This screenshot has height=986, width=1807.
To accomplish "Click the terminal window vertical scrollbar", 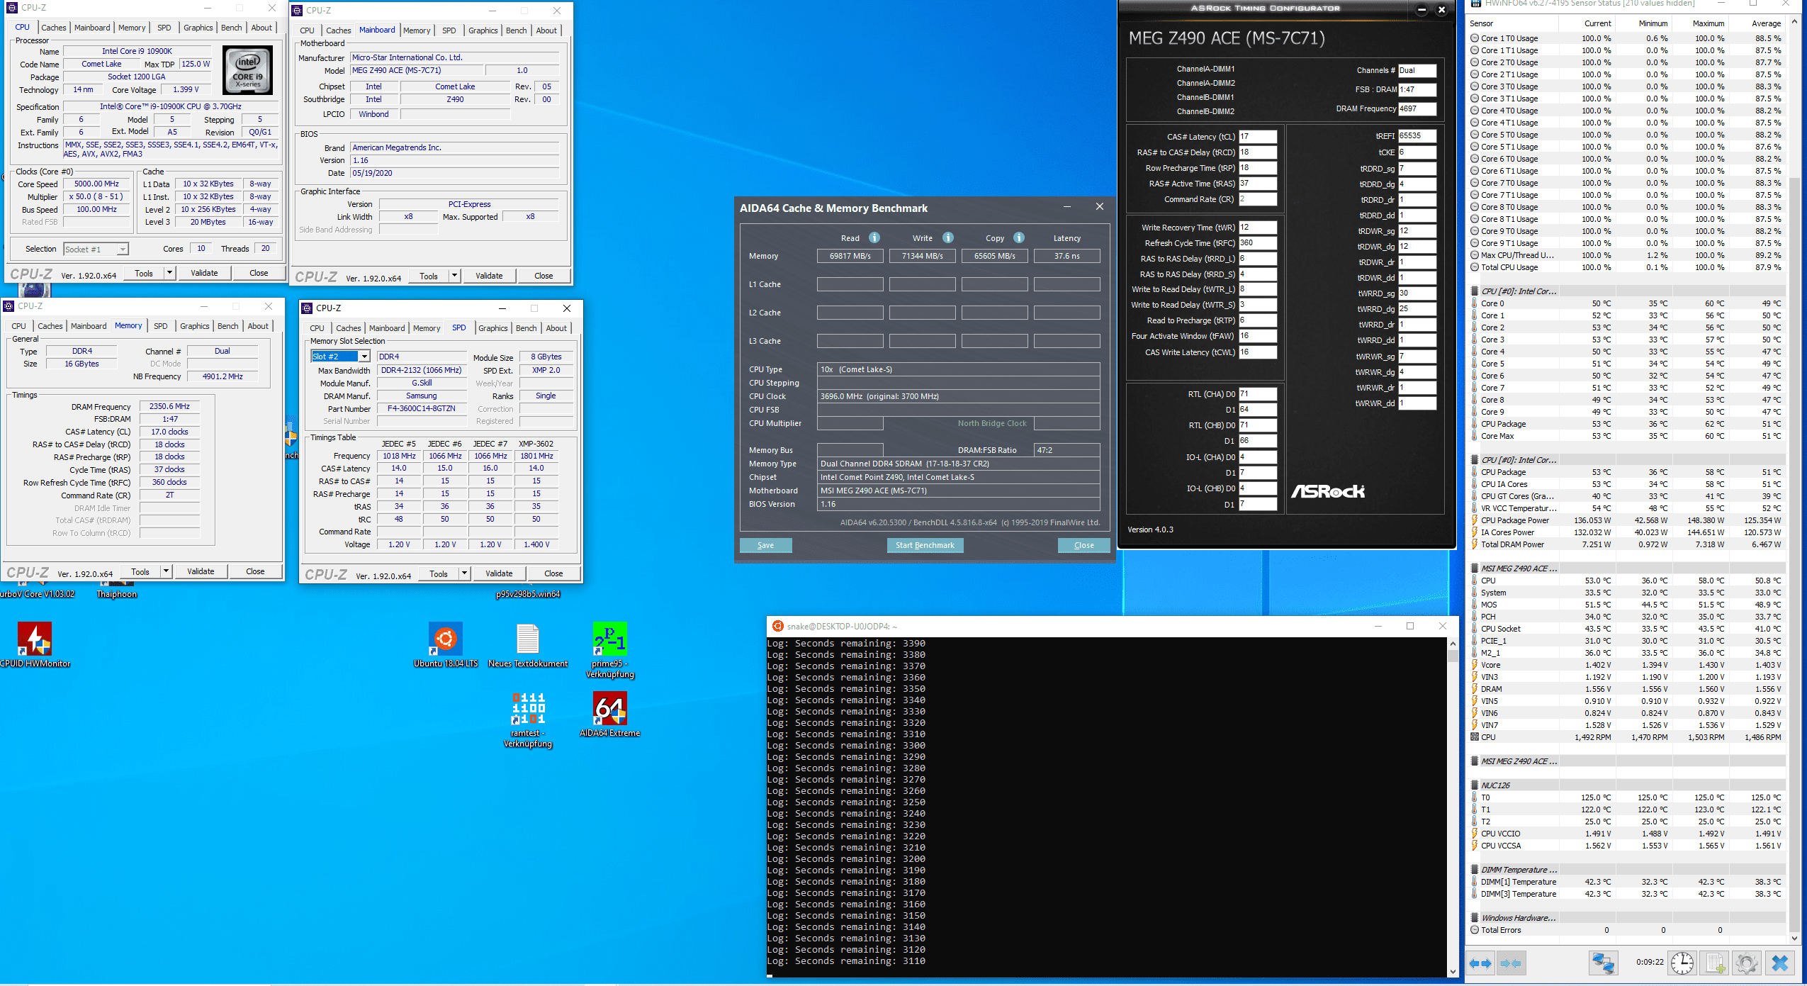I will (x=1452, y=807).
